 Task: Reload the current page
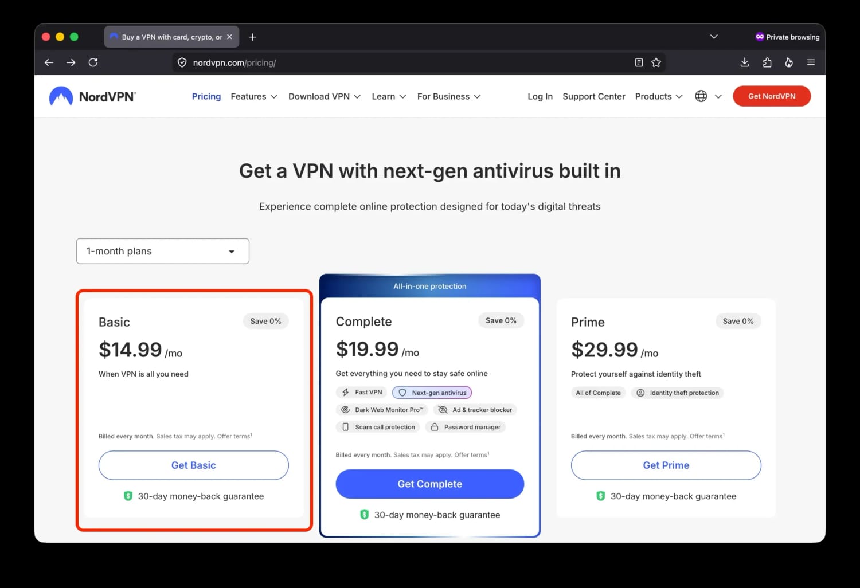(x=93, y=62)
